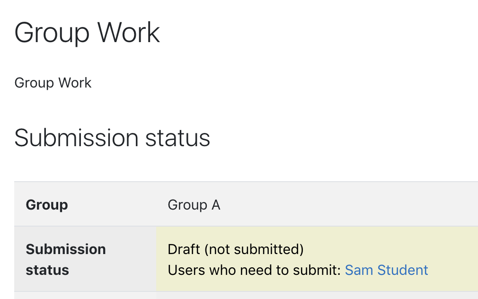Click the large Group Work page title
Viewport: 478px width, 299px height.
pyautogui.click(x=87, y=33)
